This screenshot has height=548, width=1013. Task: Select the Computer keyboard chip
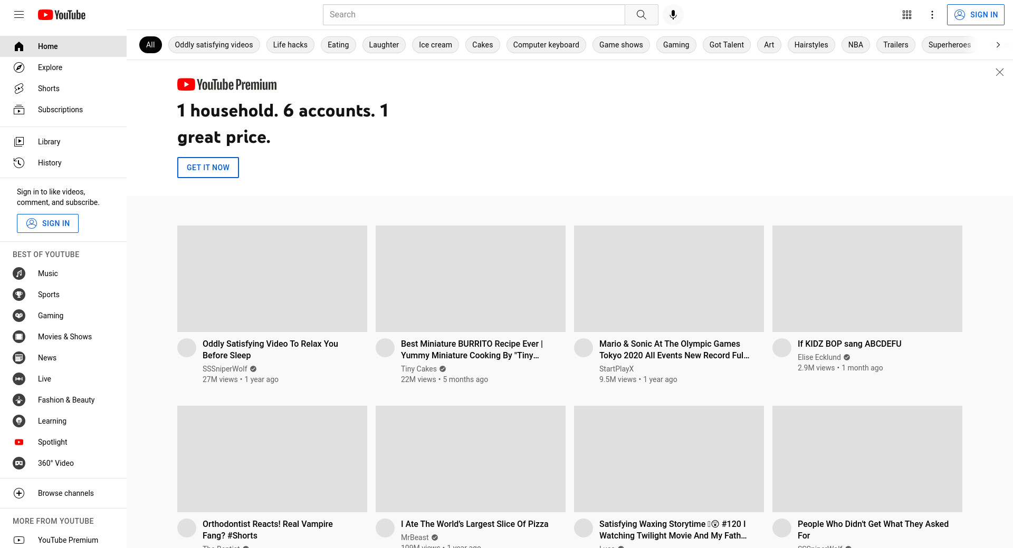[546, 45]
